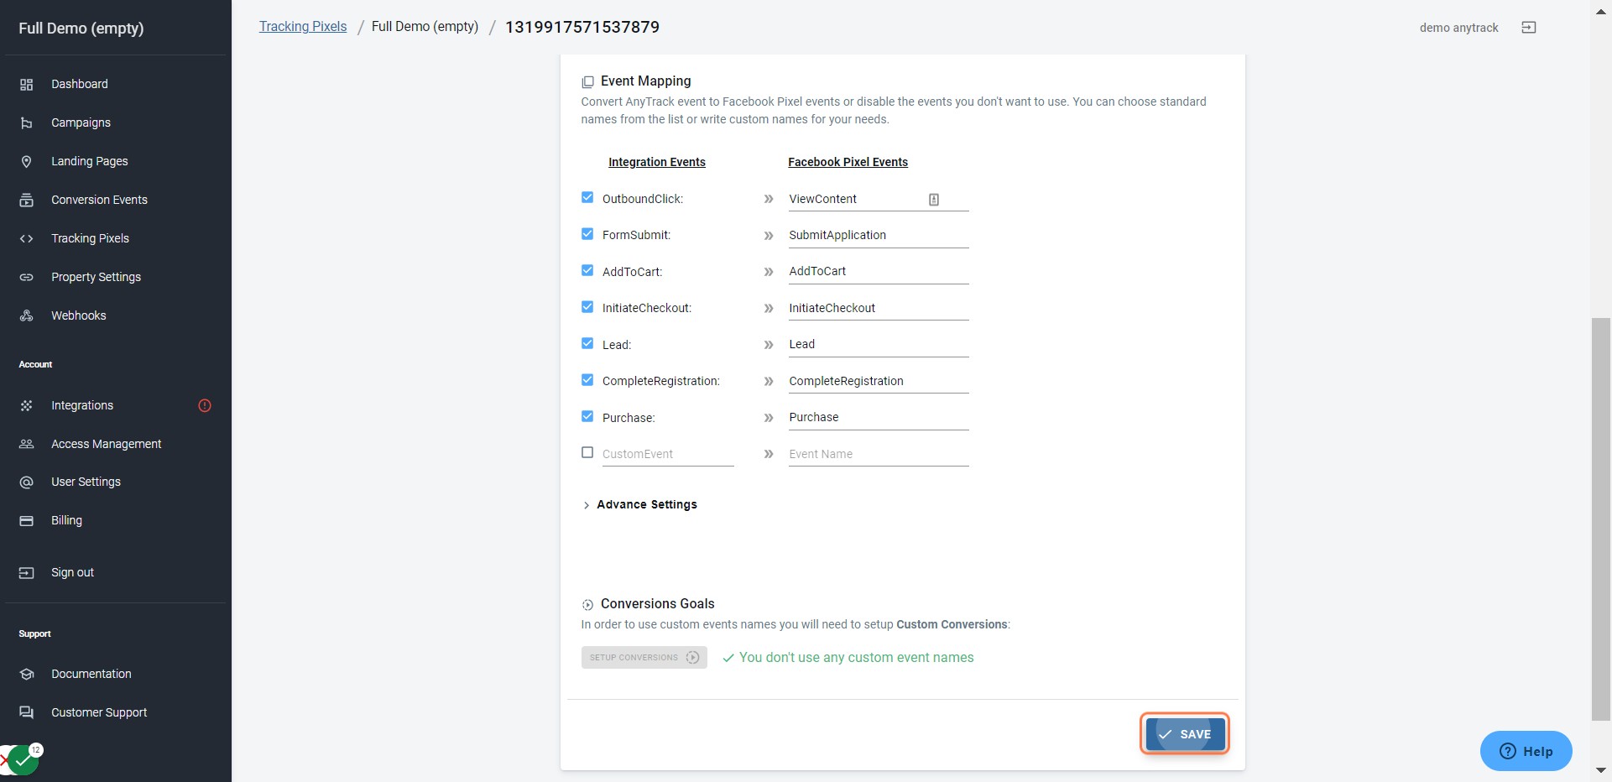1612x782 pixels.
Task: Click the Webhooks icon in sidebar
Action: pyautogui.click(x=26, y=315)
